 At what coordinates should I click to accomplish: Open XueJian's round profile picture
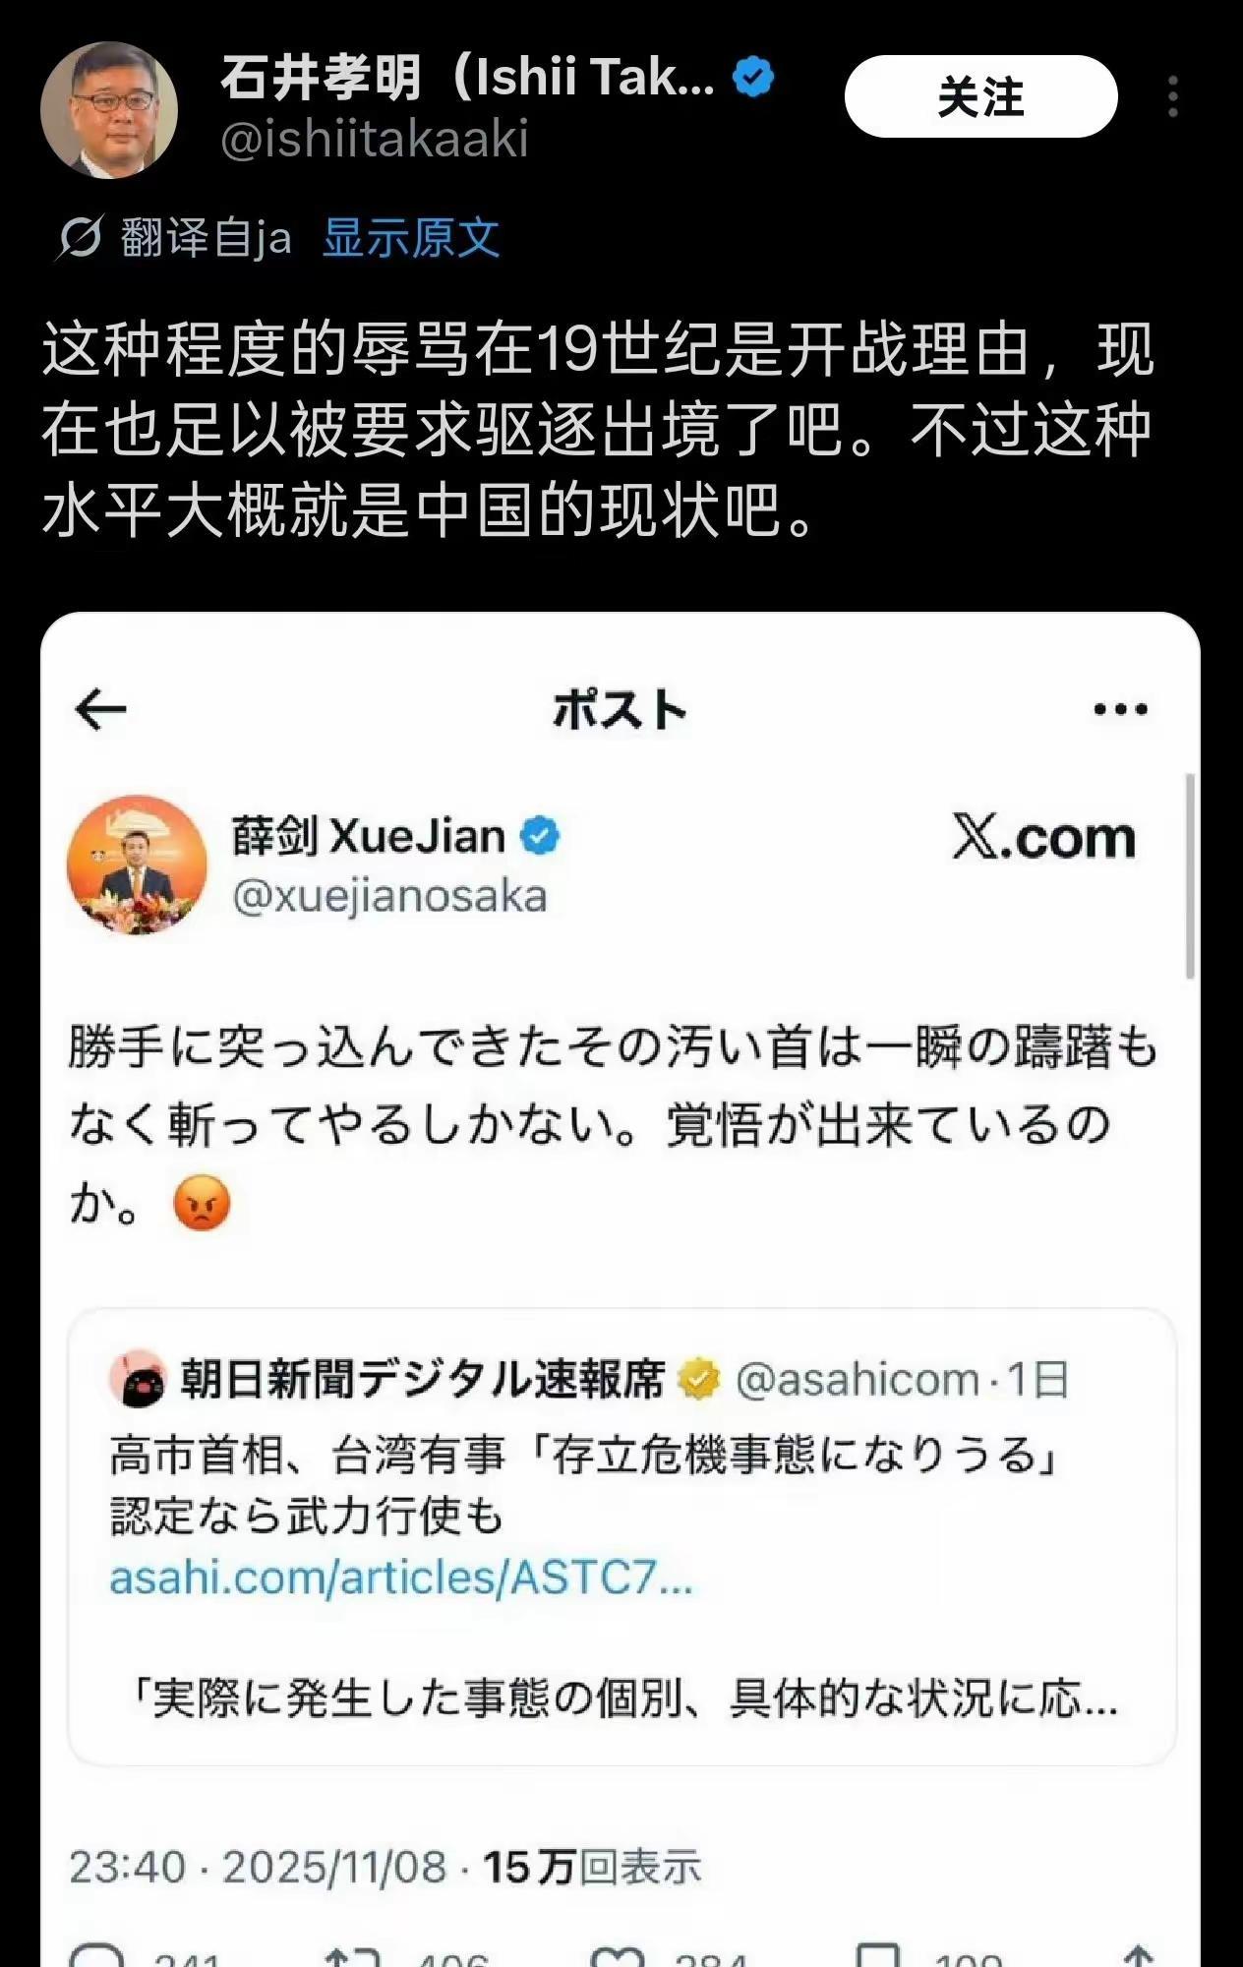tap(137, 864)
